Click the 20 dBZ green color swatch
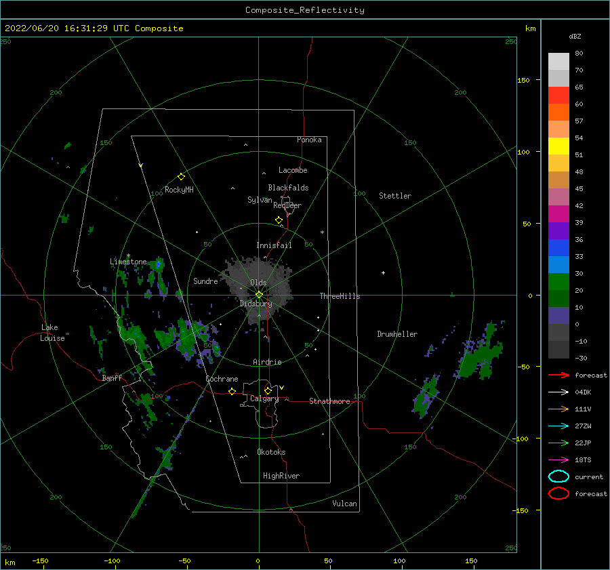Screen dimensions: 610x570 558,282
